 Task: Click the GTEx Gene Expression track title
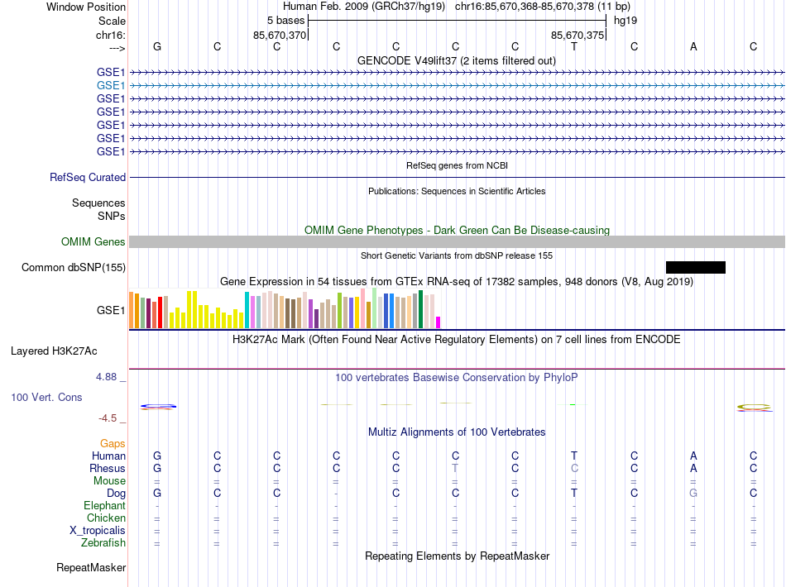(x=457, y=281)
